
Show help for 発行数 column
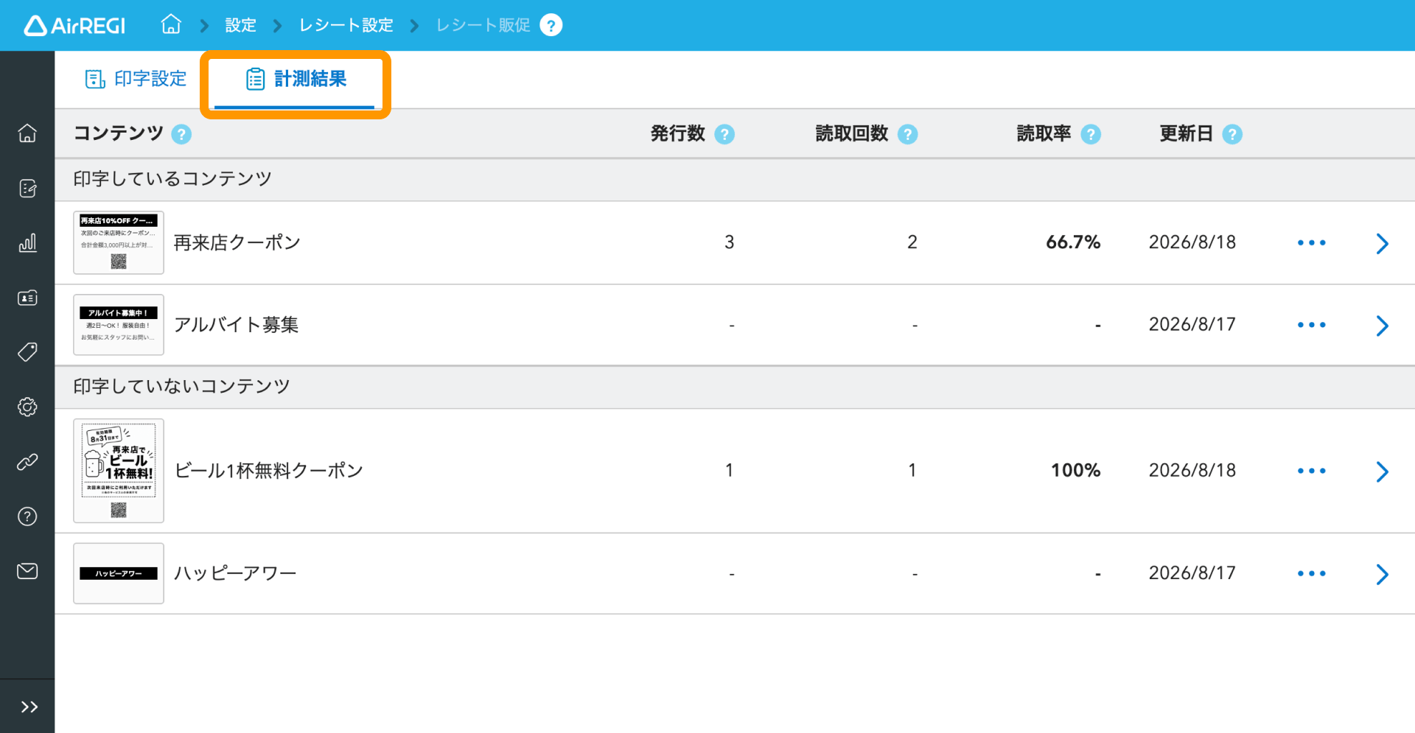click(x=724, y=134)
